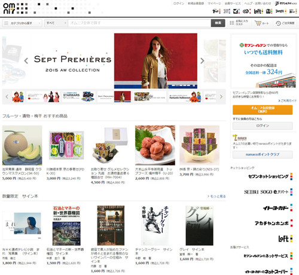Open the hamburger category menu icon
The width and height of the screenshot is (299, 275).
[6, 23]
